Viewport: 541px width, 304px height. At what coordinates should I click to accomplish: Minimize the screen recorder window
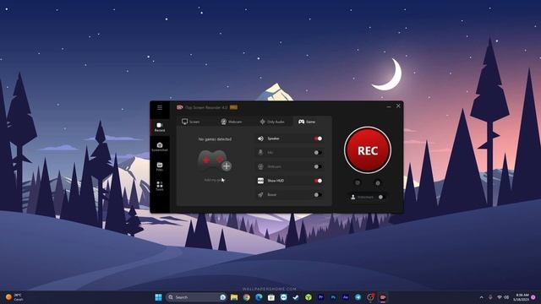tap(389, 106)
